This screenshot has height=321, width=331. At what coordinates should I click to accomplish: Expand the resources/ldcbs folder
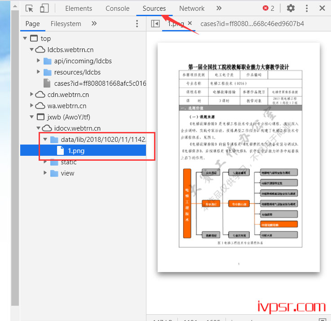(x=39, y=72)
